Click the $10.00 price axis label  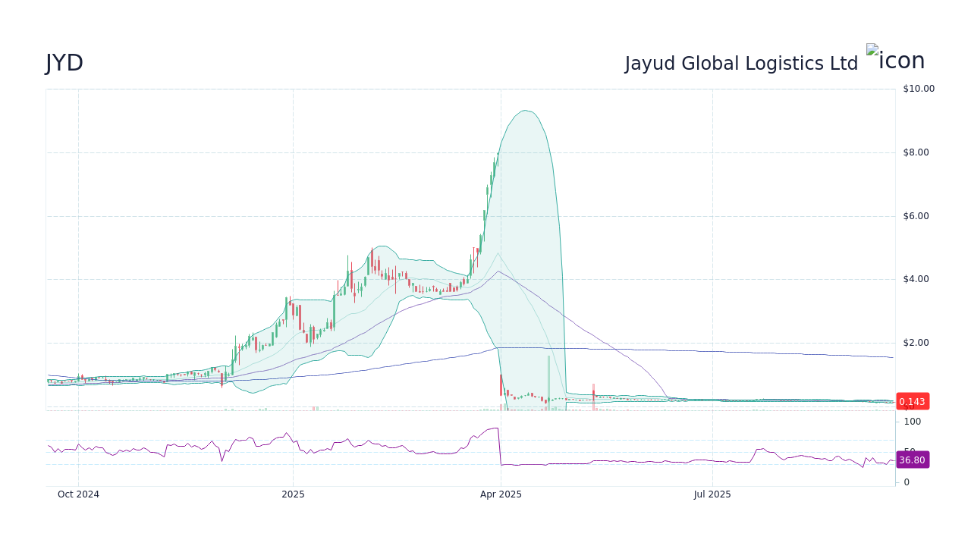coord(918,88)
